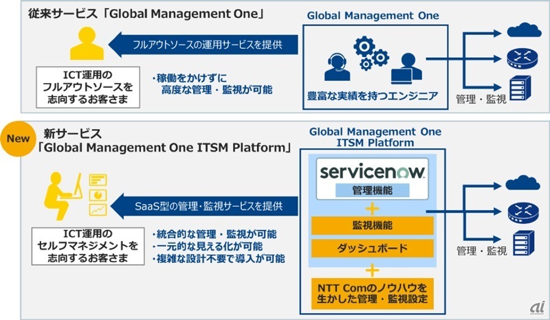Click the 統合的な管理・監視が可能 bullet

(214, 234)
